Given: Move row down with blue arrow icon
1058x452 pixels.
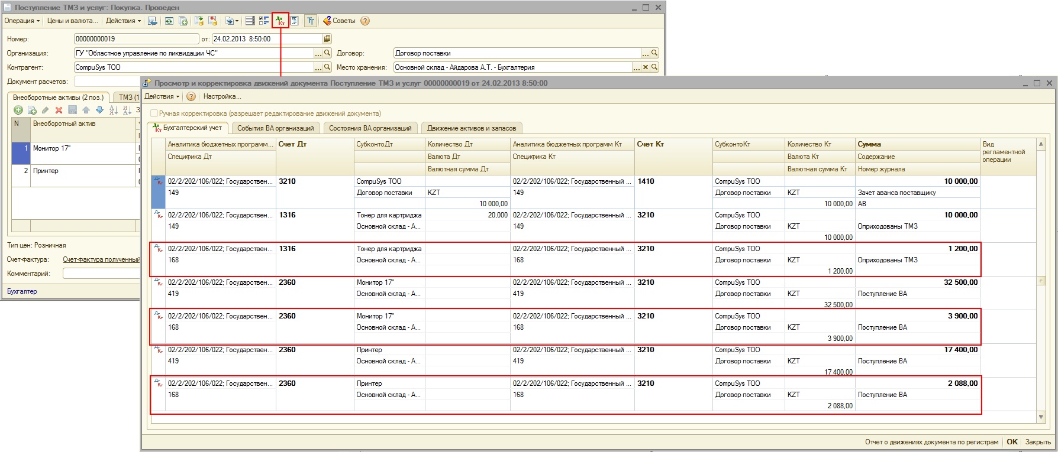Looking at the screenshot, I should point(99,110).
